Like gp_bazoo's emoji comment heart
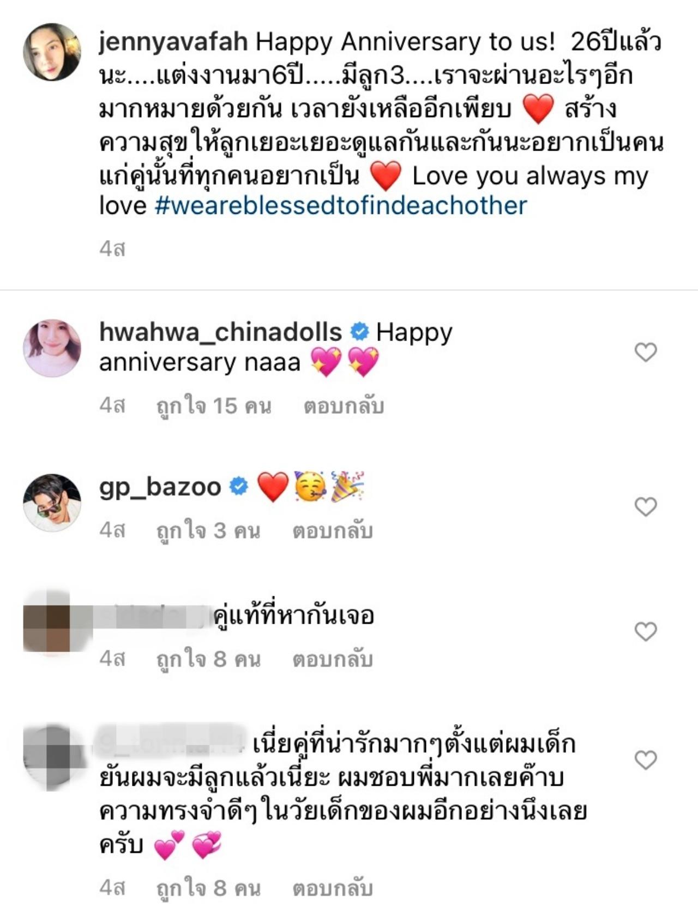Viewport: 698px width, 908px height. click(x=646, y=507)
